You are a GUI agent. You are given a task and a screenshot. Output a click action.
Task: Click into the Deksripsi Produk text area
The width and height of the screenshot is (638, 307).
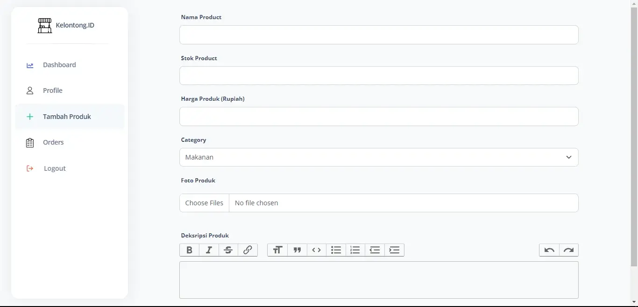click(x=379, y=280)
